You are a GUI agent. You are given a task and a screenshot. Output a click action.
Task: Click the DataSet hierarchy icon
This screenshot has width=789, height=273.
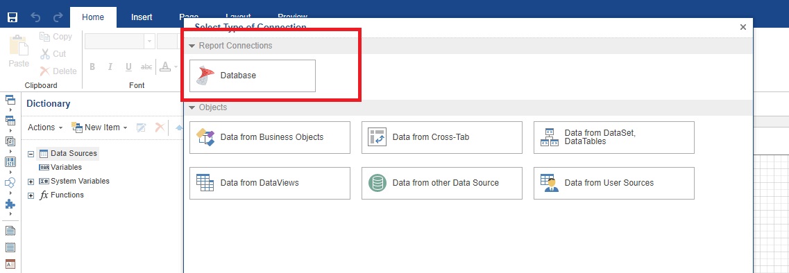(x=550, y=137)
